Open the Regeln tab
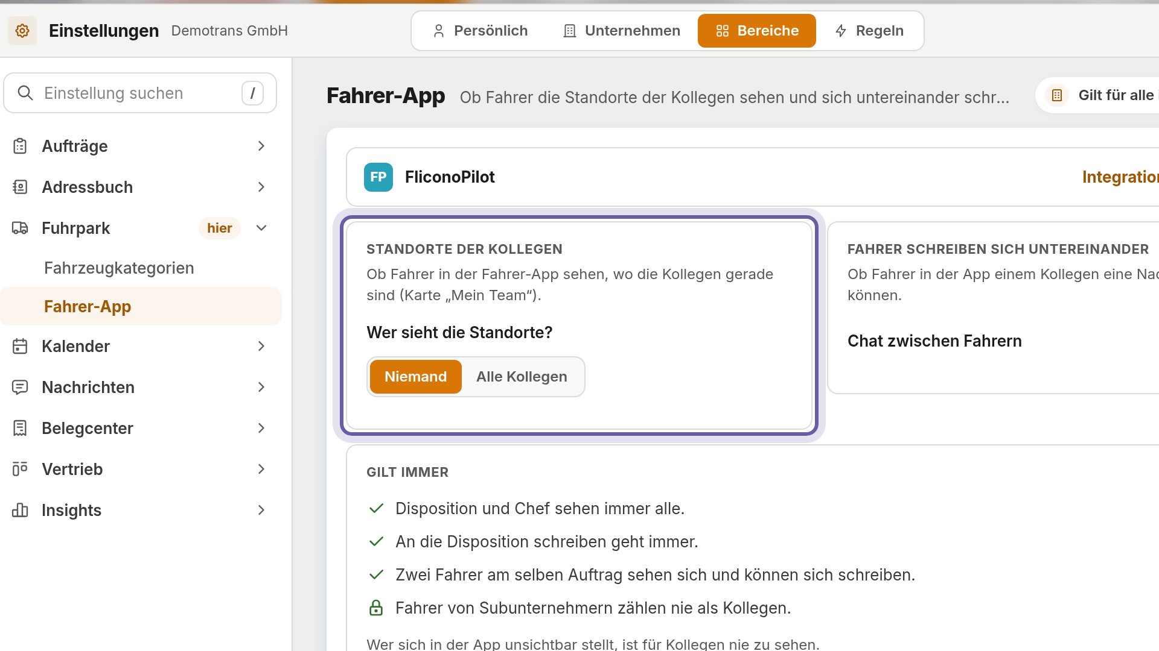 click(x=869, y=31)
